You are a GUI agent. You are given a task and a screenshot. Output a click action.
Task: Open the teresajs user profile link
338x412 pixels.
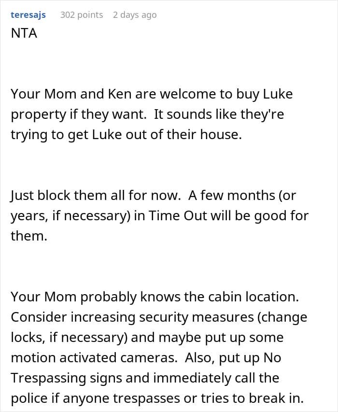click(28, 15)
